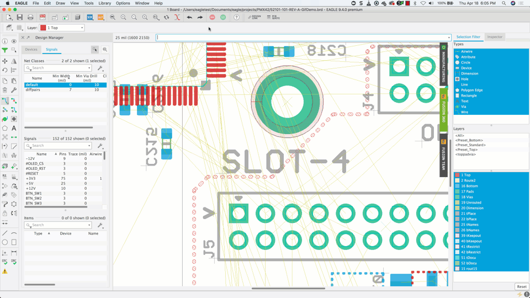
Task: Click the red layer color swatch
Action: pos(43,28)
